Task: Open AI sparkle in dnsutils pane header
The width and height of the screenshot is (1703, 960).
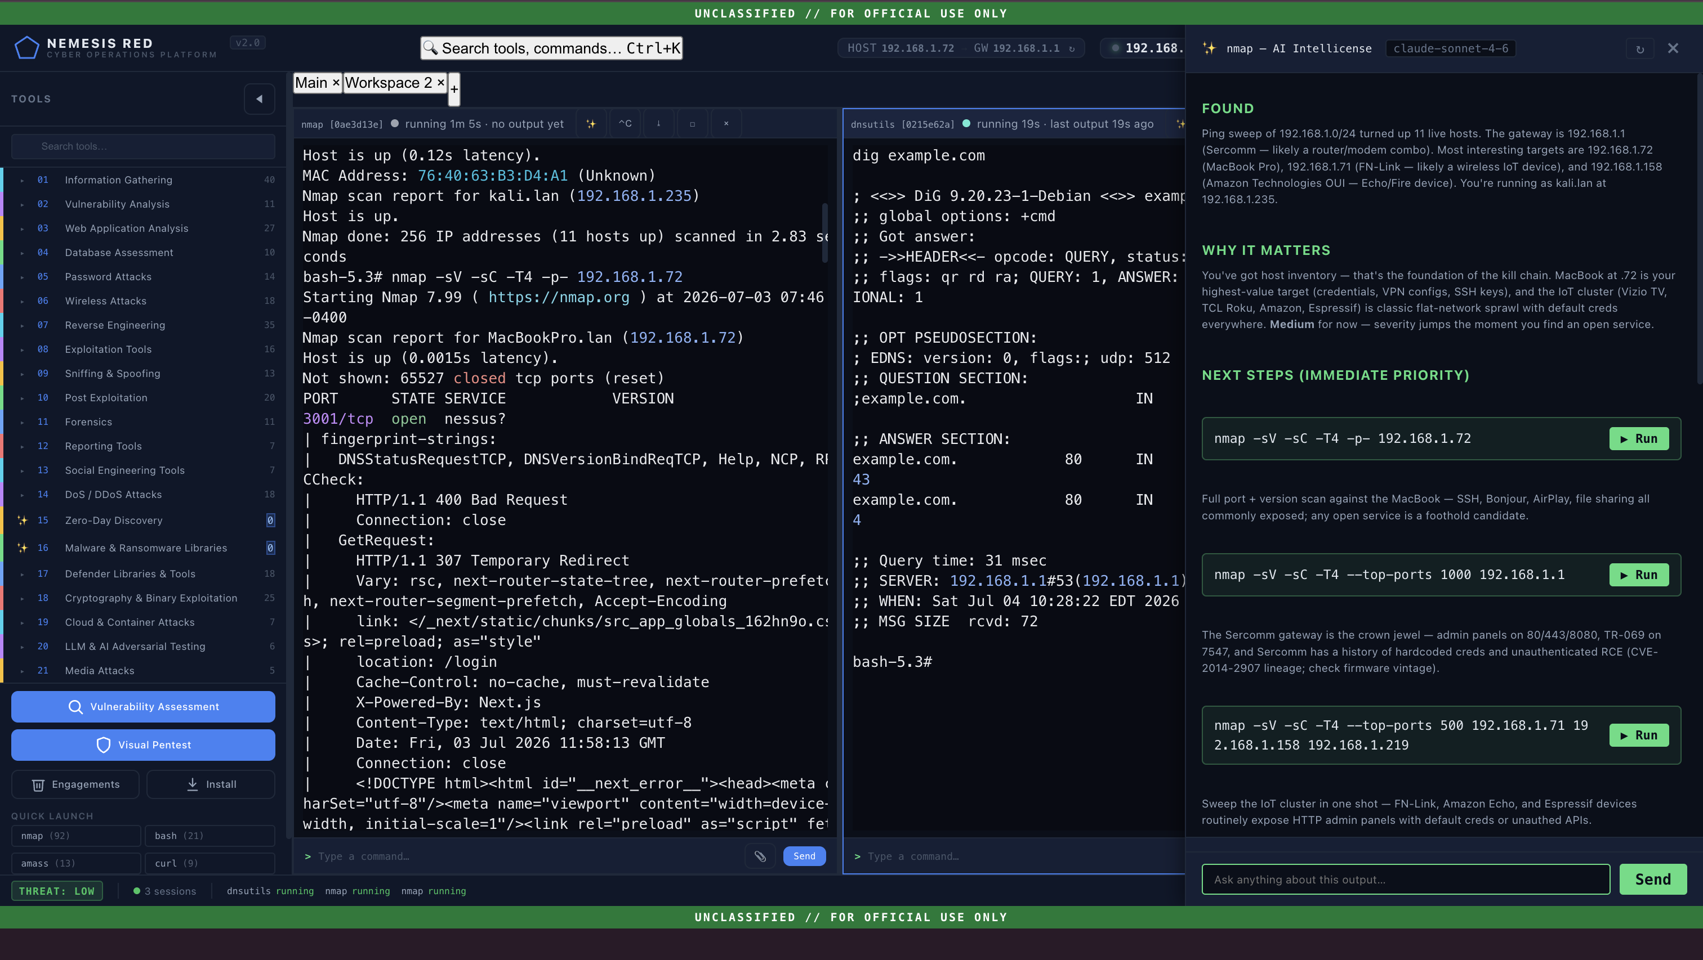Action: point(1179,124)
